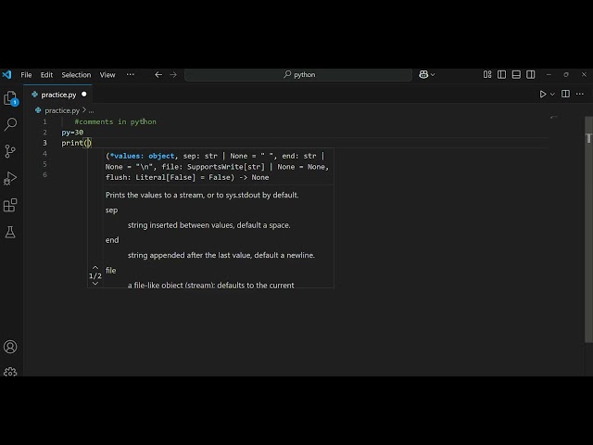
Task: Run the Python file
Action: click(543, 94)
